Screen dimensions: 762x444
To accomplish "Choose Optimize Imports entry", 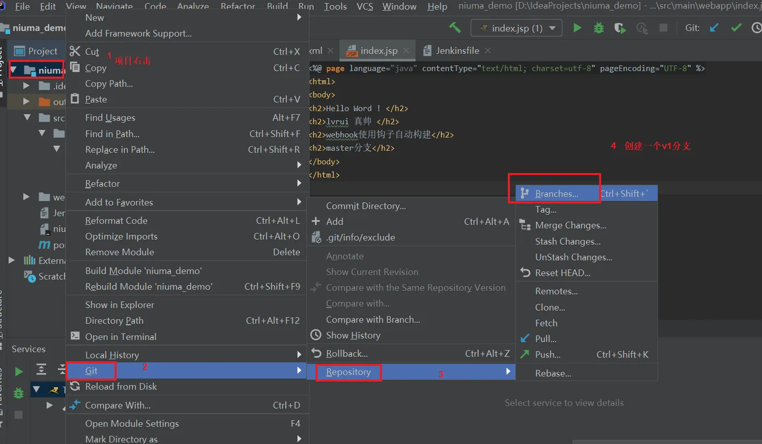I will click(187, 236).
